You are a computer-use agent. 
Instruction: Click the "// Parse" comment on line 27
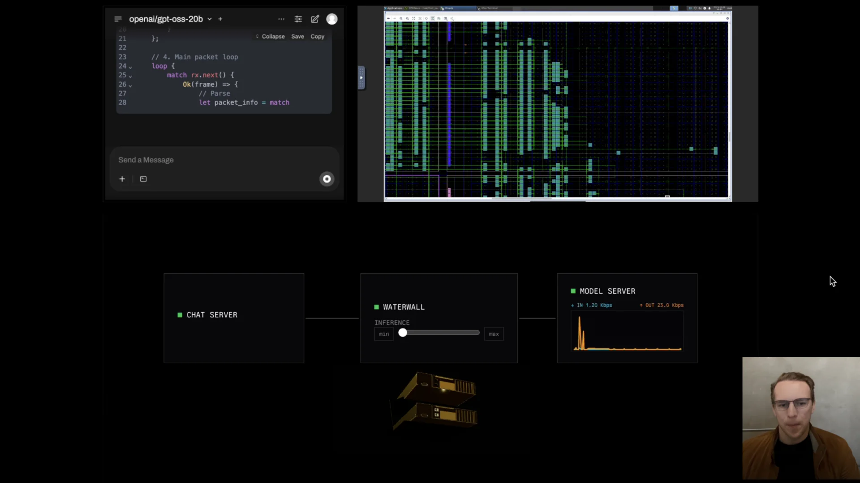point(215,93)
